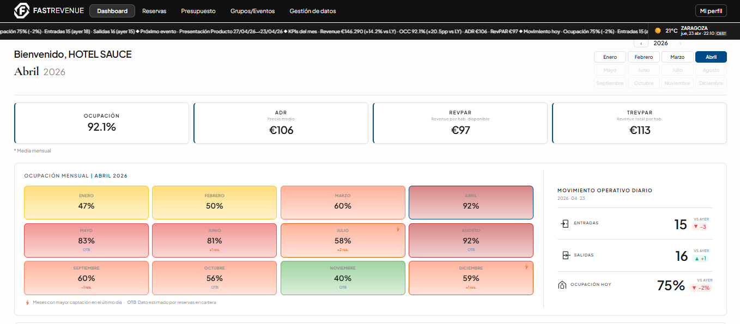Go to the next year with the right chevron
The width and height of the screenshot is (740, 324).
pos(680,44)
